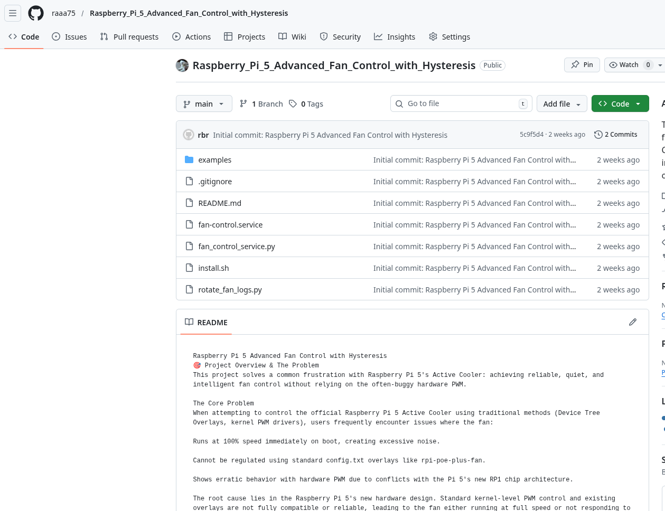Click the tag icon beside 0 Tags
Image resolution: width=665 pixels, height=511 pixels.
point(293,104)
